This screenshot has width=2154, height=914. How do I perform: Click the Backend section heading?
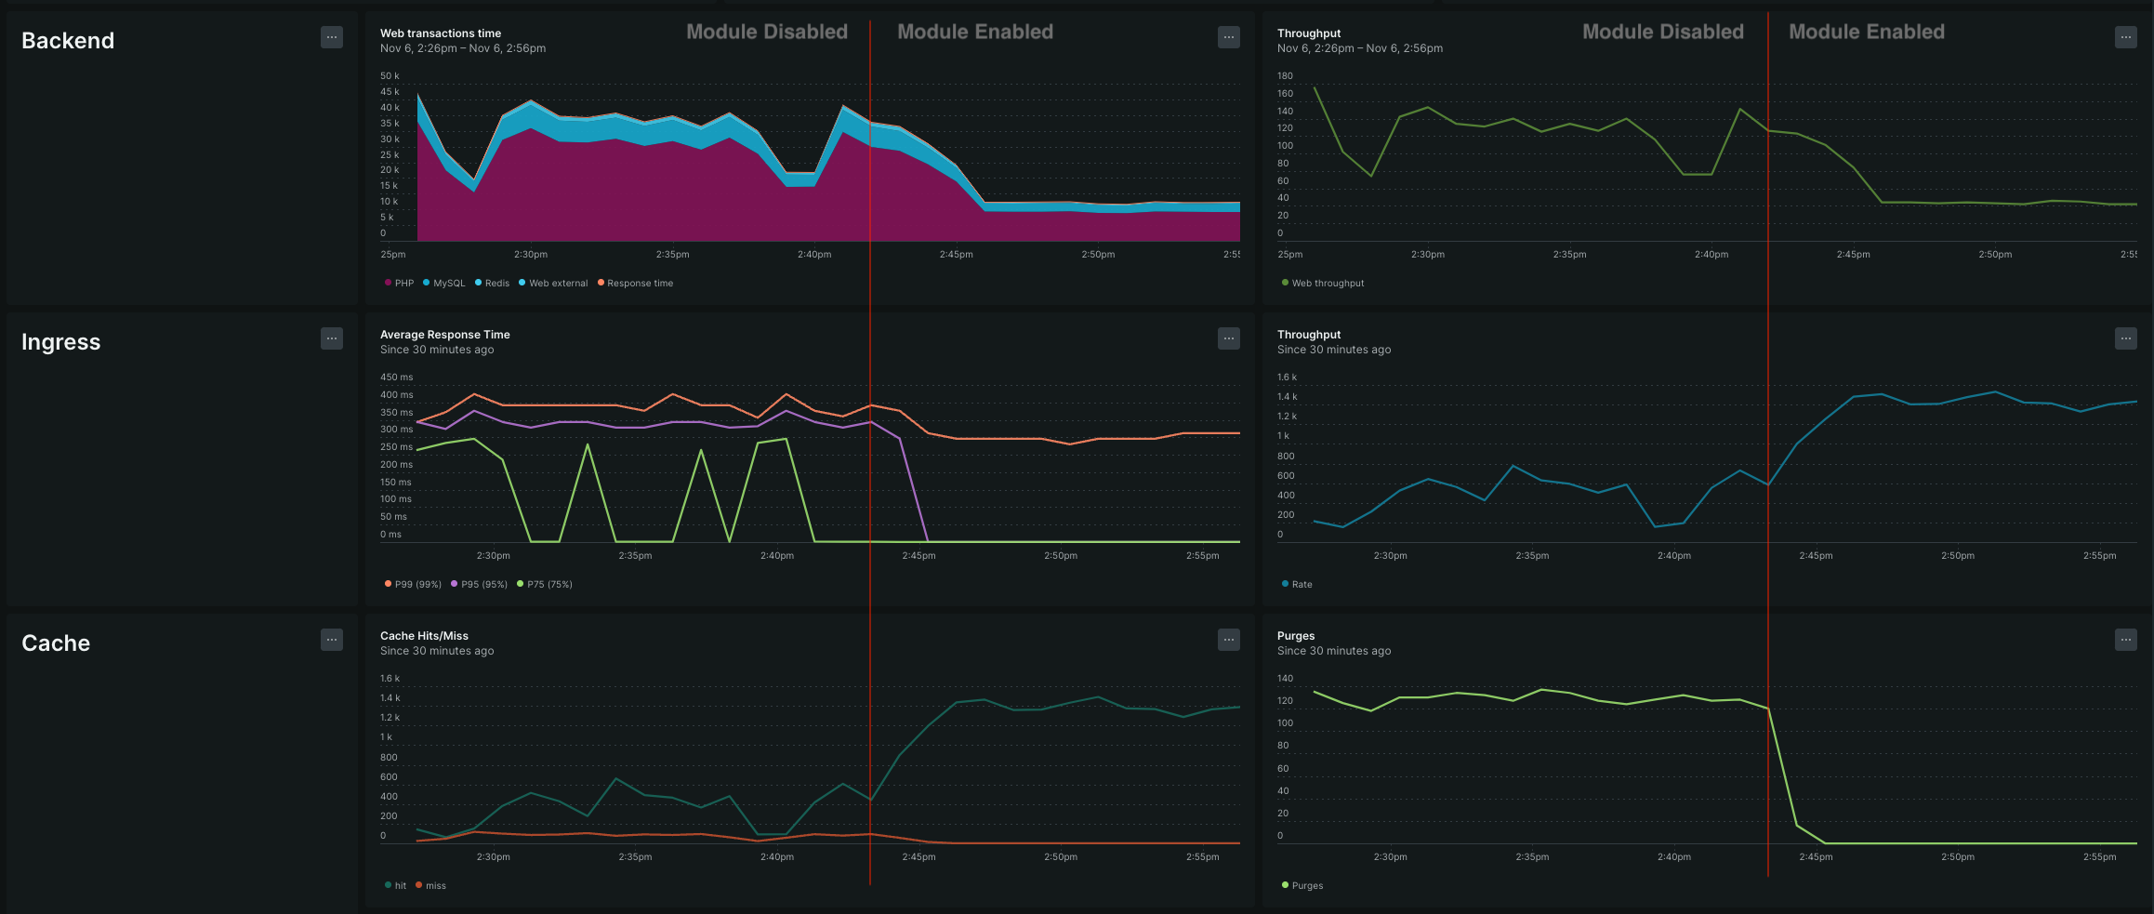click(68, 41)
